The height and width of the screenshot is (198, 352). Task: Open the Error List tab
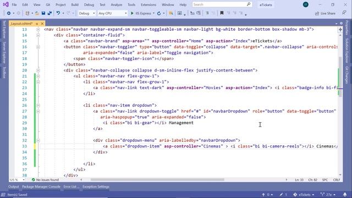pos(71,186)
